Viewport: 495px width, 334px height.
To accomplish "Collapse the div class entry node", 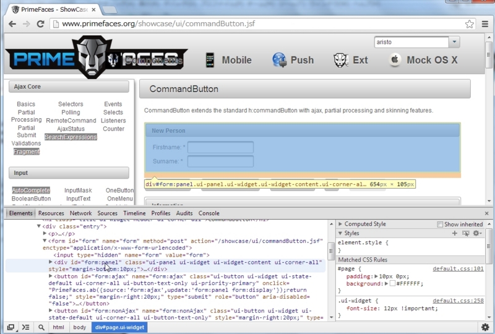I will click(x=39, y=226).
